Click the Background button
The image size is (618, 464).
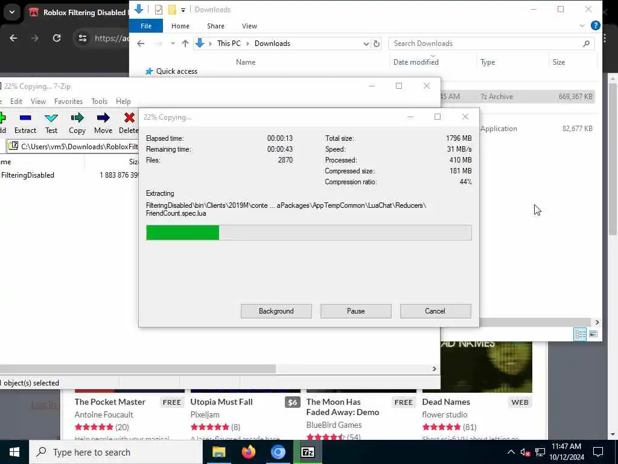point(276,311)
